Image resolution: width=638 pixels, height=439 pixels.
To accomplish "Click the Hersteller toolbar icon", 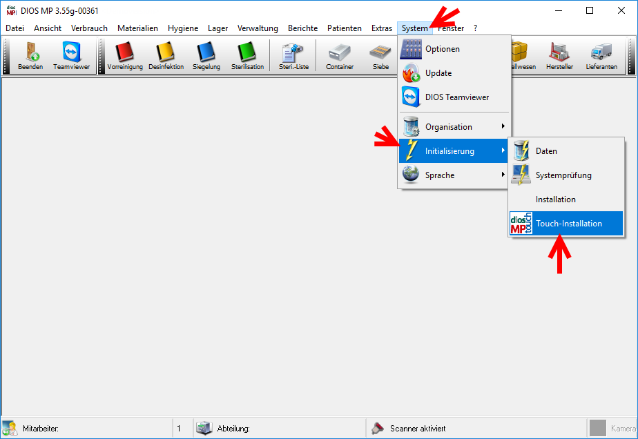I will coord(559,55).
